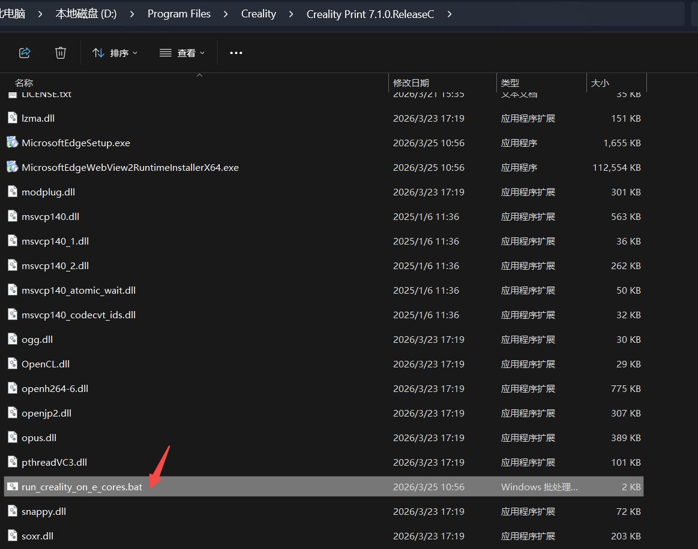Click the Windows 批处理... type cell
This screenshot has height=549, width=698.
pyautogui.click(x=539, y=487)
